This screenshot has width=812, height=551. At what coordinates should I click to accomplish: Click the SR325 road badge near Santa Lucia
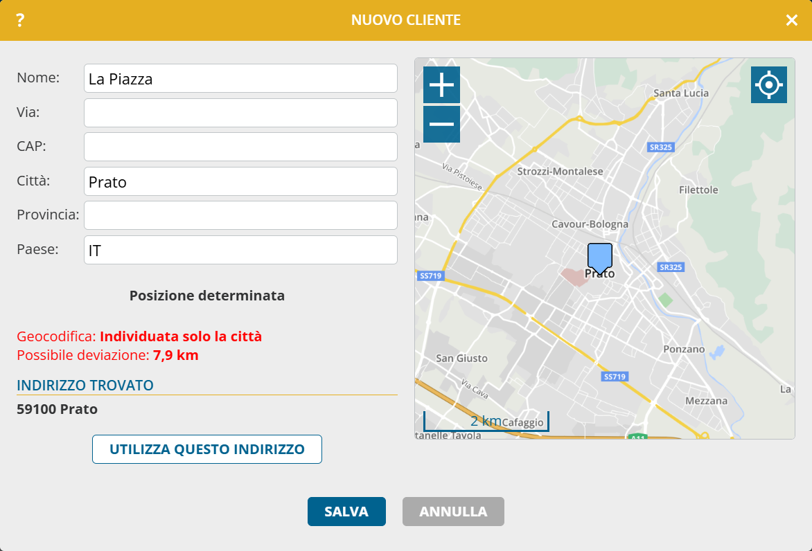coord(660,147)
